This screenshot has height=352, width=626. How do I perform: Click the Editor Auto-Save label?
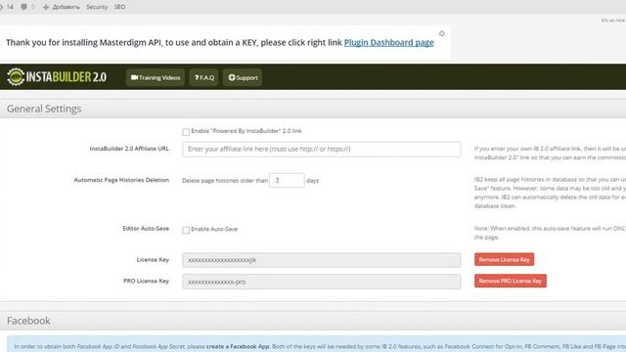146,228
